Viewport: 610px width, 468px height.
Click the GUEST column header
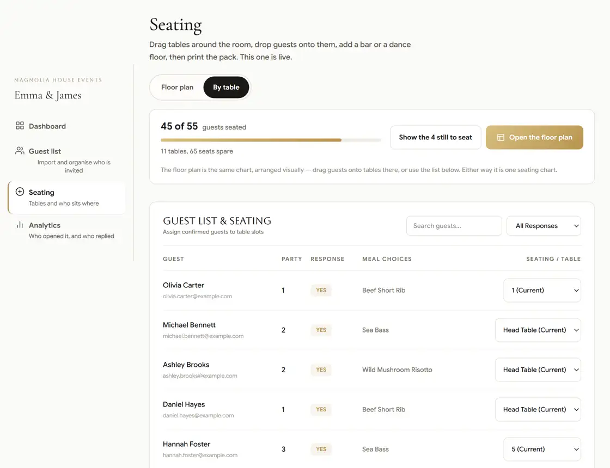(x=173, y=259)
